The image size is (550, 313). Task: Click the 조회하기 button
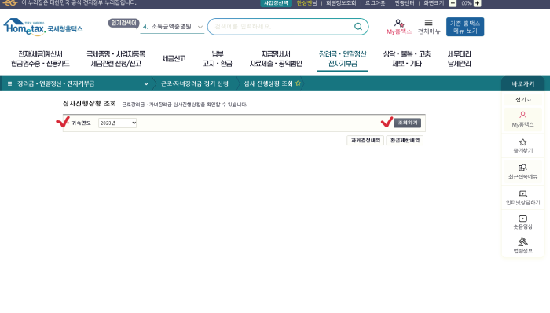(x=407, y=123)
